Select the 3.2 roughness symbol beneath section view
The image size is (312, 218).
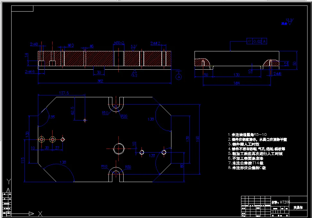pos(134,73)
